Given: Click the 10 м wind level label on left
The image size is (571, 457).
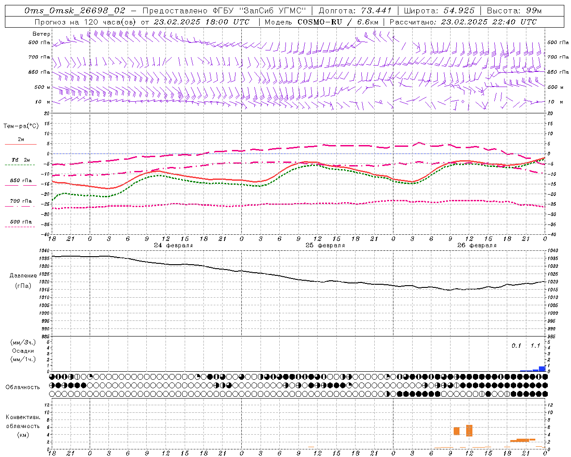Looking at the screenshot, I should coord(42,102).
